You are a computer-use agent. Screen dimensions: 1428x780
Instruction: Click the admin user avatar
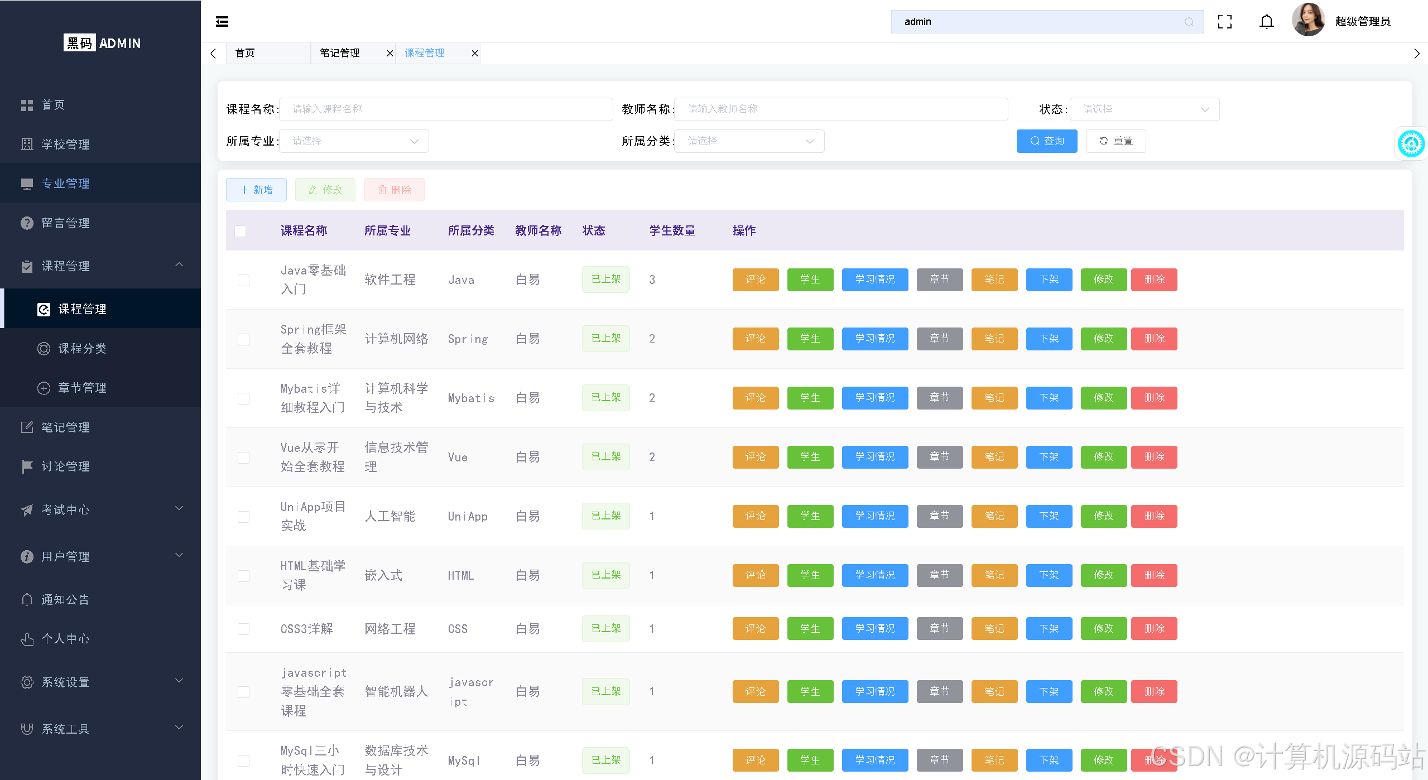(1307, 20)
